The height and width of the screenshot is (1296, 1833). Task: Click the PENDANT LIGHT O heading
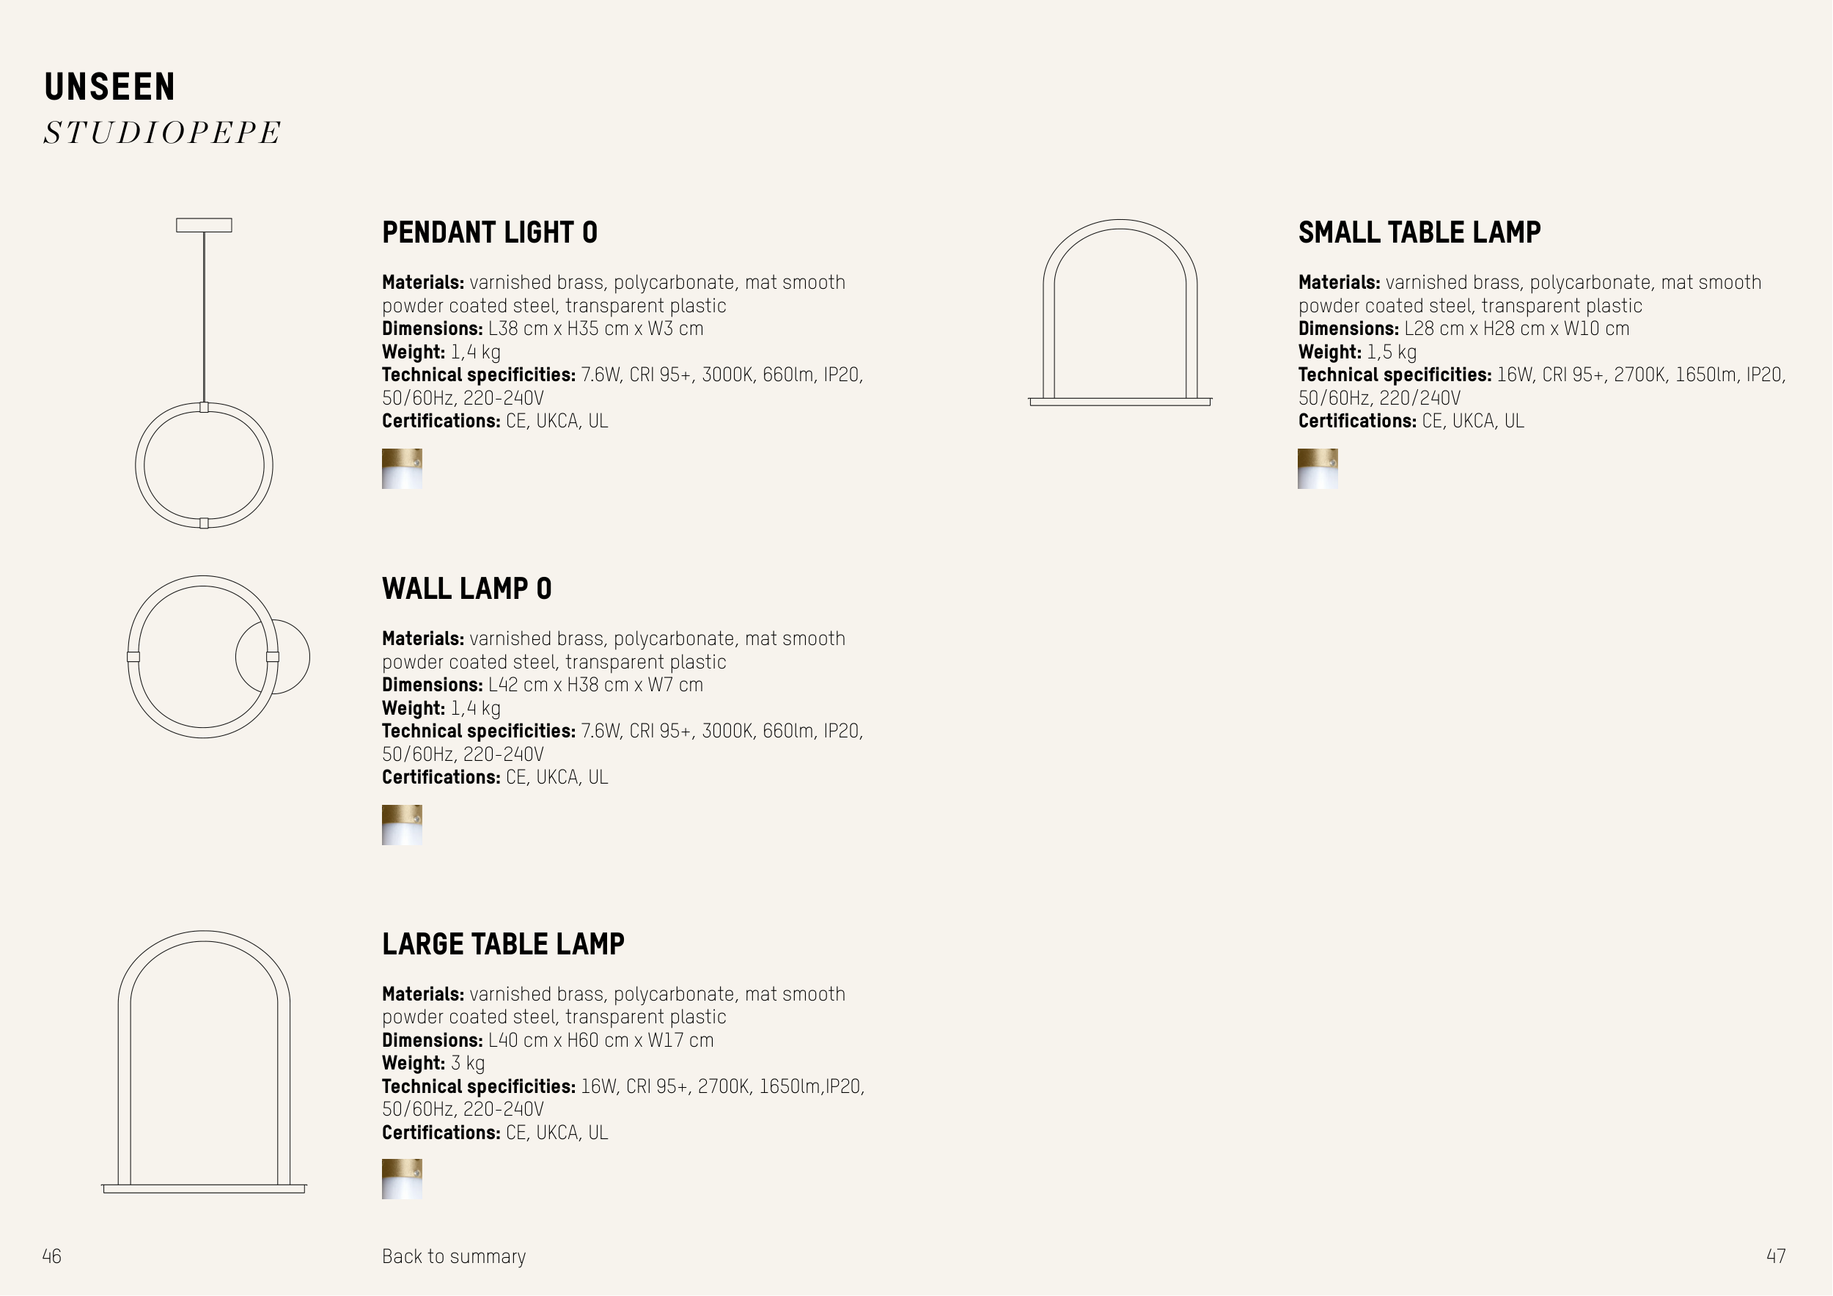[x=489, y=232]
